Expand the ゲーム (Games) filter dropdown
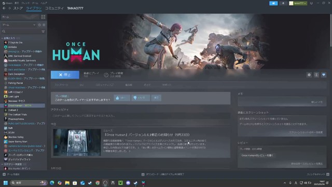 point(19,25)
